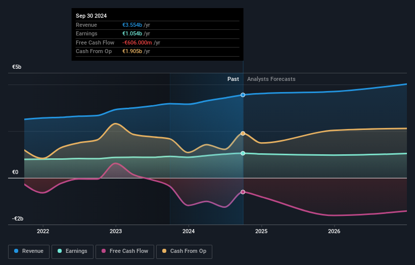The height and width of the screenshot is (265, 415).
Task: Click the 2022 x-axis label
Action: [x=43, y=231]
